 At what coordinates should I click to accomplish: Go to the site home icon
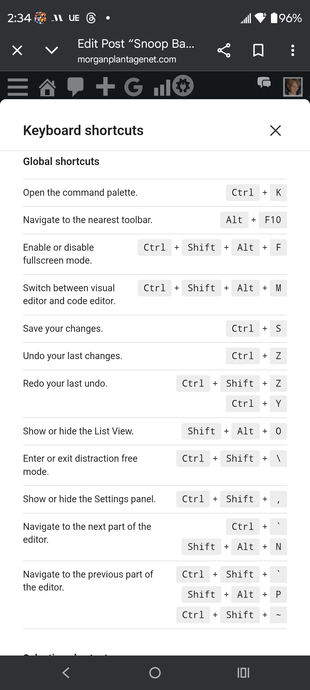coord(47,87)
